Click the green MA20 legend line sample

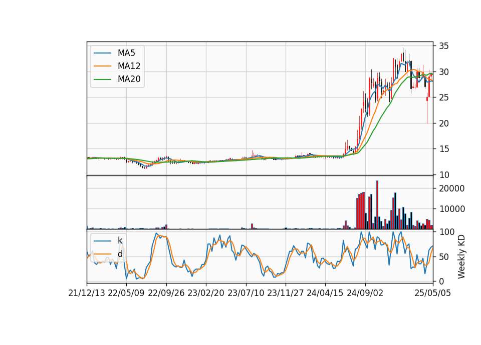point(102,79)
